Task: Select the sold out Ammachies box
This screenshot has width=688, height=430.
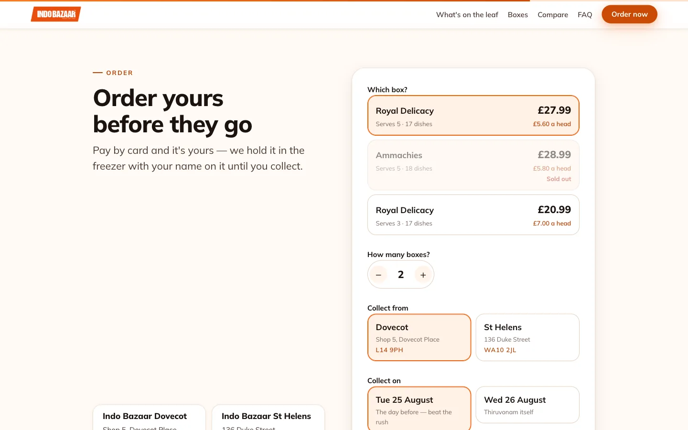Action: pos(473,165)
